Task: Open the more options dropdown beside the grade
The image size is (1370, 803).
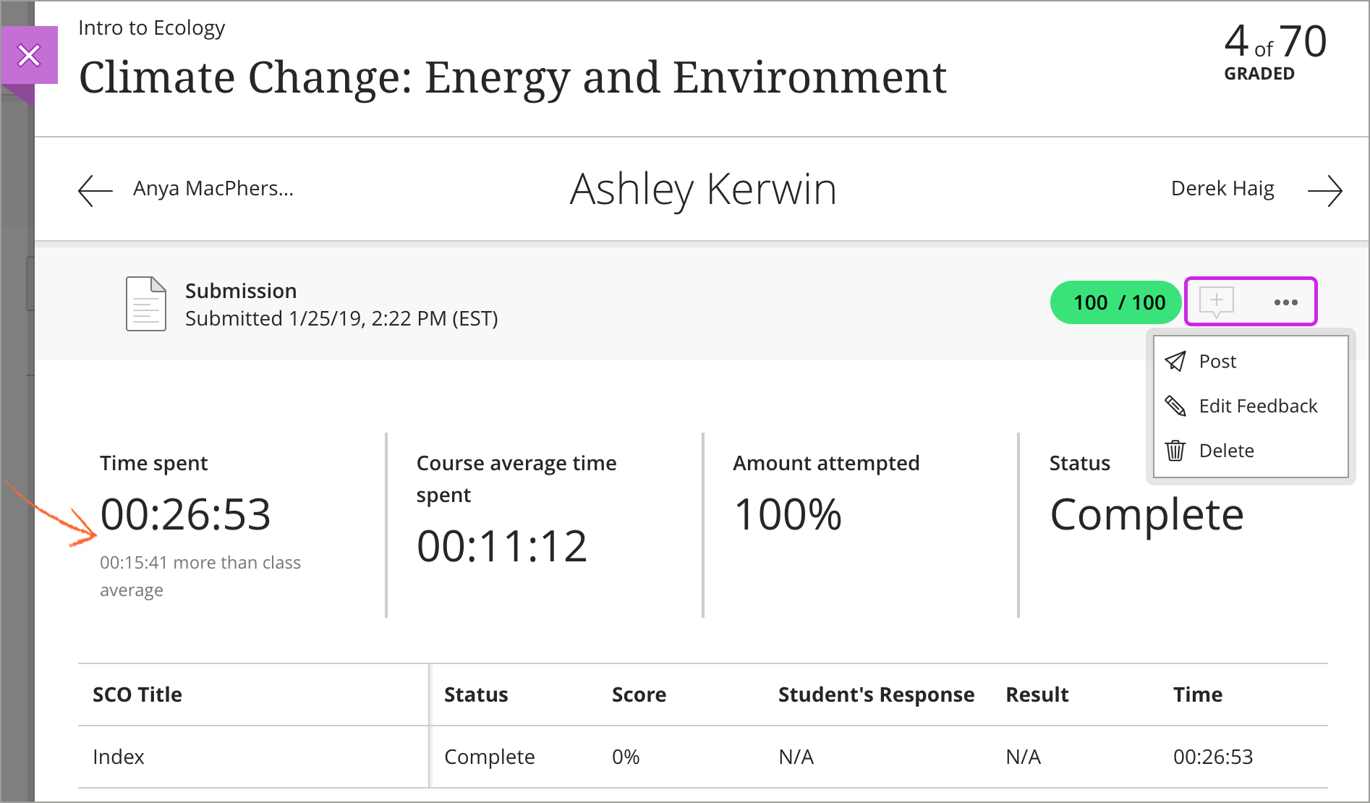Action: [x=1285, y=302]
